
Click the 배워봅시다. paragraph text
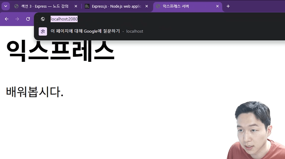[35, 92]
